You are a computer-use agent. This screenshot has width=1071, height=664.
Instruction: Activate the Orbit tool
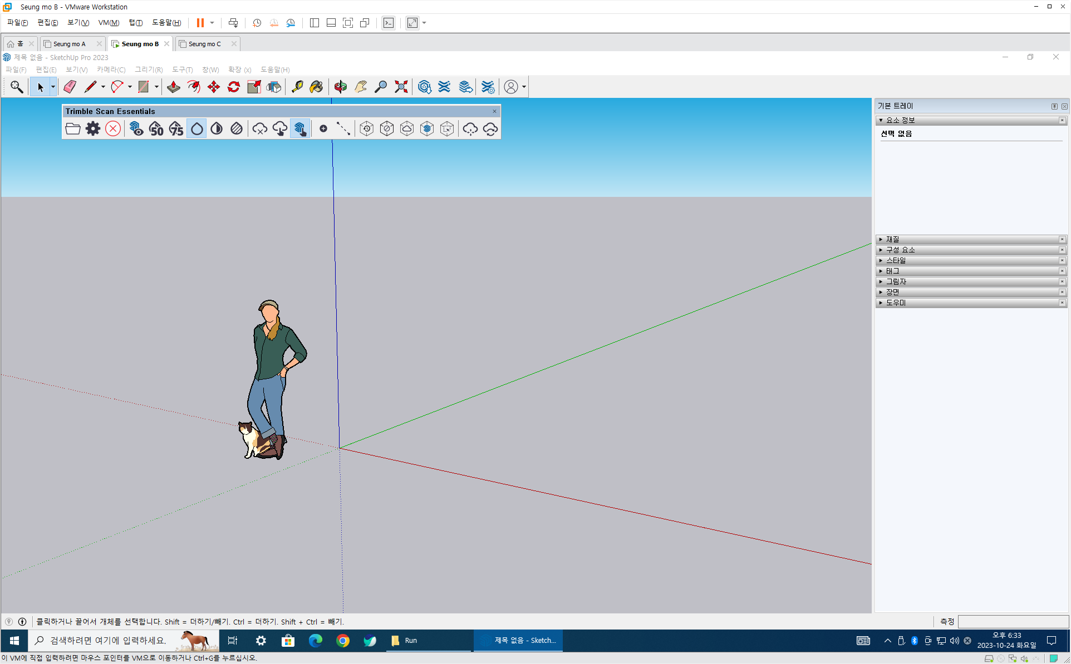click(341, 87)
